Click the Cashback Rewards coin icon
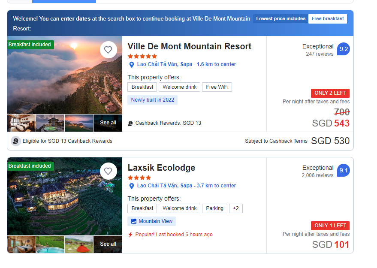This screenshot has width=377, height=268. (130, 123)
